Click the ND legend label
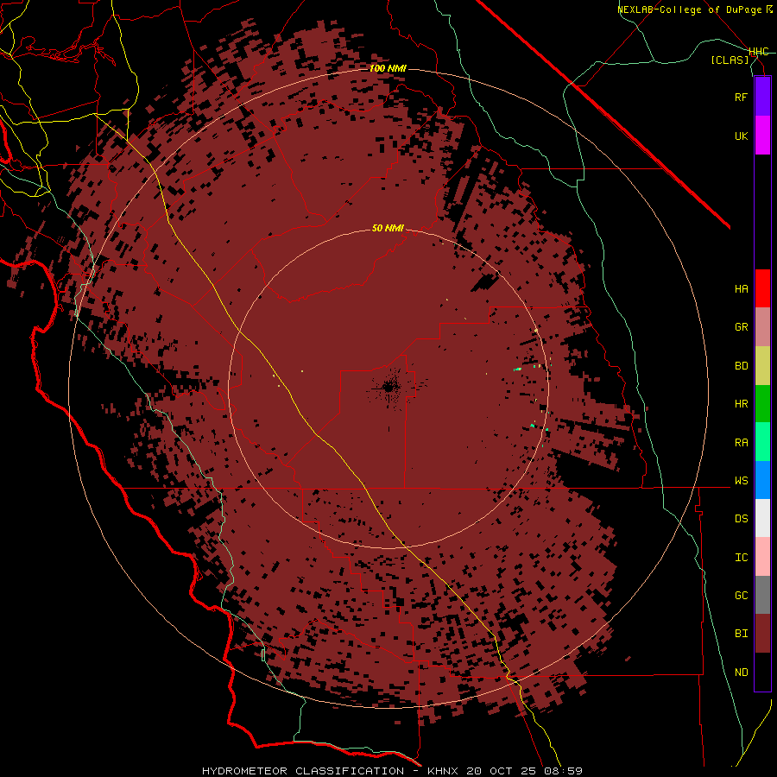 [x=741, y=673]
